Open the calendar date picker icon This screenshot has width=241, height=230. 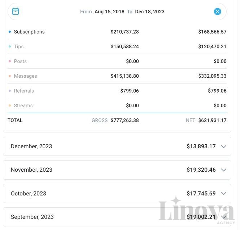(x=16, y=12)
